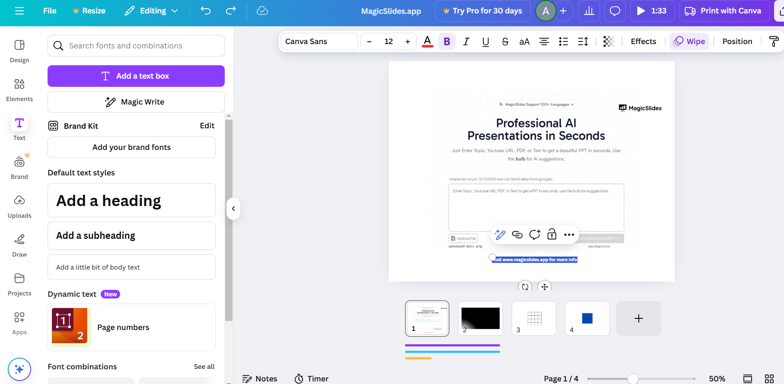Collapse the side panel with chevron
This screenshot has width=784, height=384.
click(x=233, y=209)
